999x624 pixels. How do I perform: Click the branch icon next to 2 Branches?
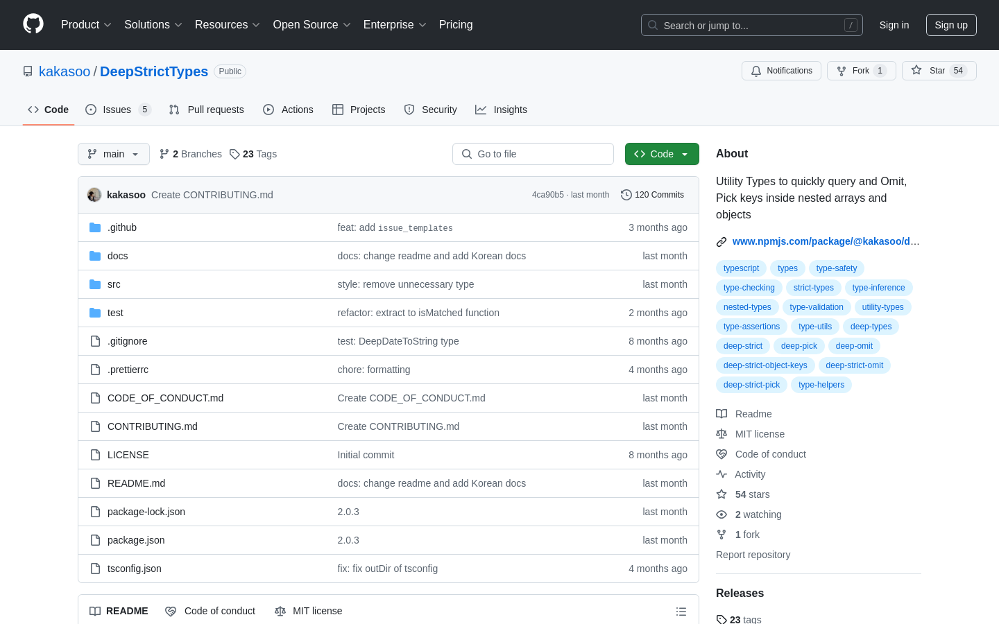pyautogui.click(x=164, y=154)
